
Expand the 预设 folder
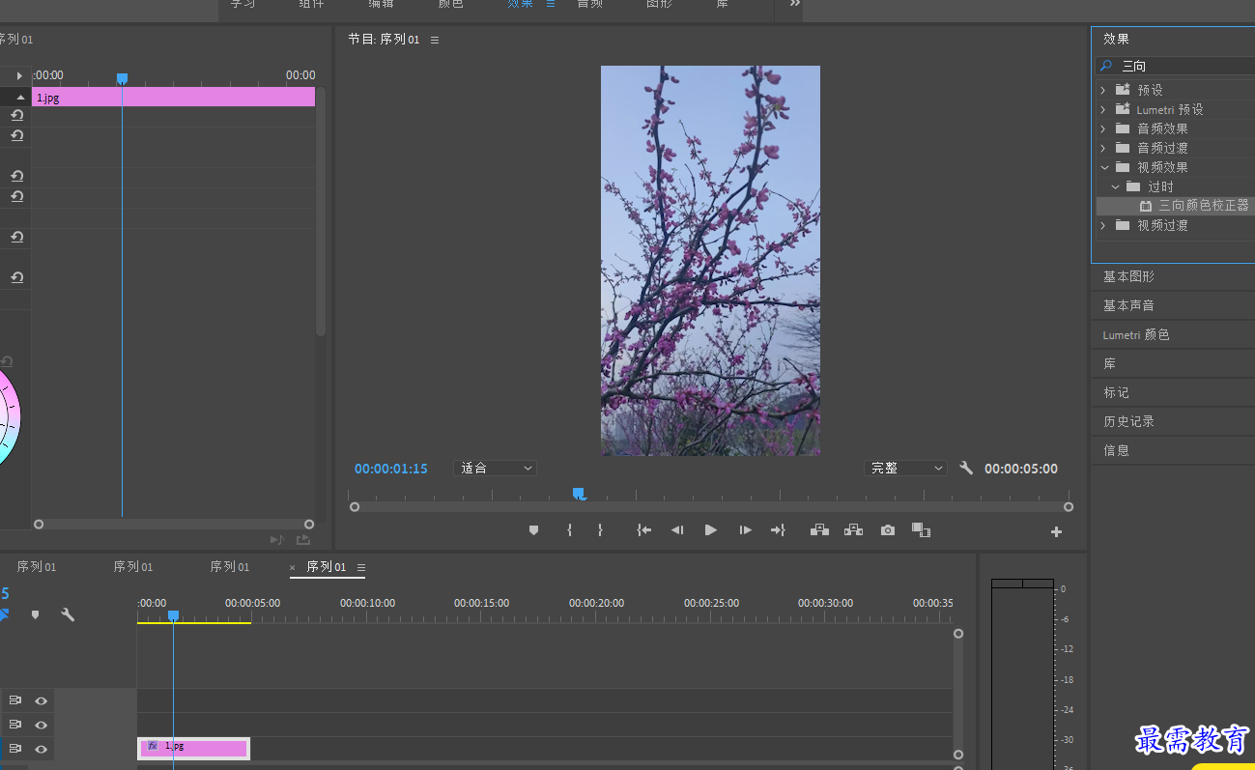coord(1103,90)
